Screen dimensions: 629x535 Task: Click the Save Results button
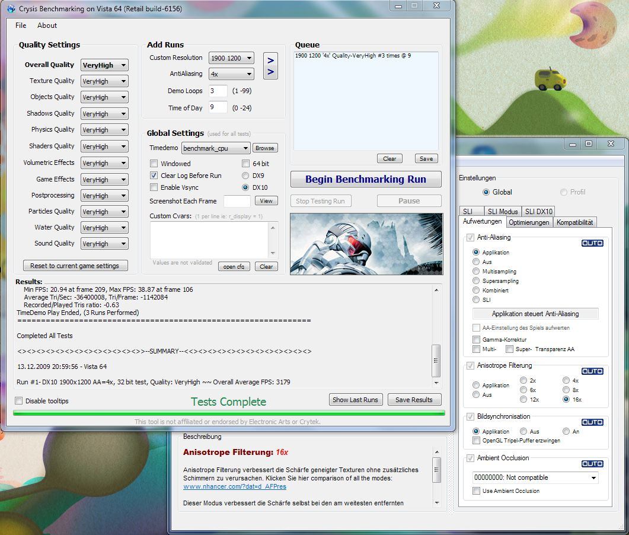414,400
